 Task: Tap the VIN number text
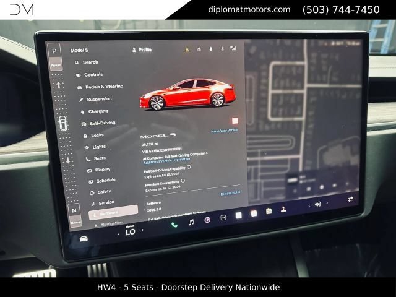click(162, 150)
